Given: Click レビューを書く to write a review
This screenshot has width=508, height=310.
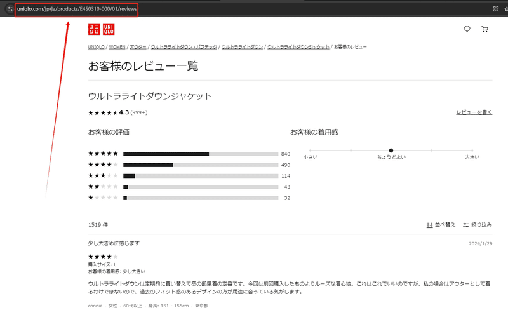Looking at the screenshot, I should pos(474,112).
